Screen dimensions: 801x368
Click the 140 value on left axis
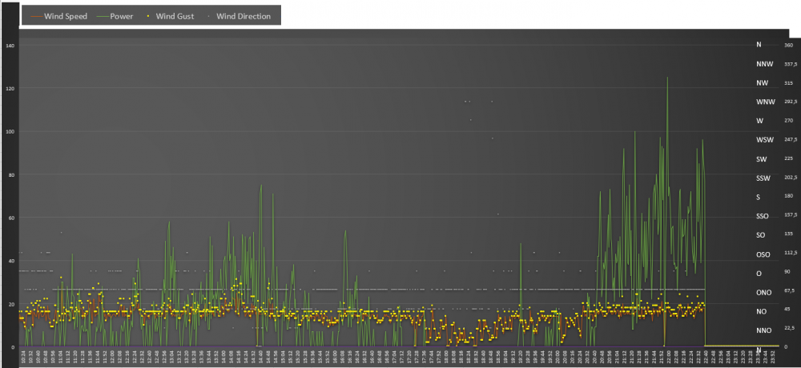[x=10, y=46]
